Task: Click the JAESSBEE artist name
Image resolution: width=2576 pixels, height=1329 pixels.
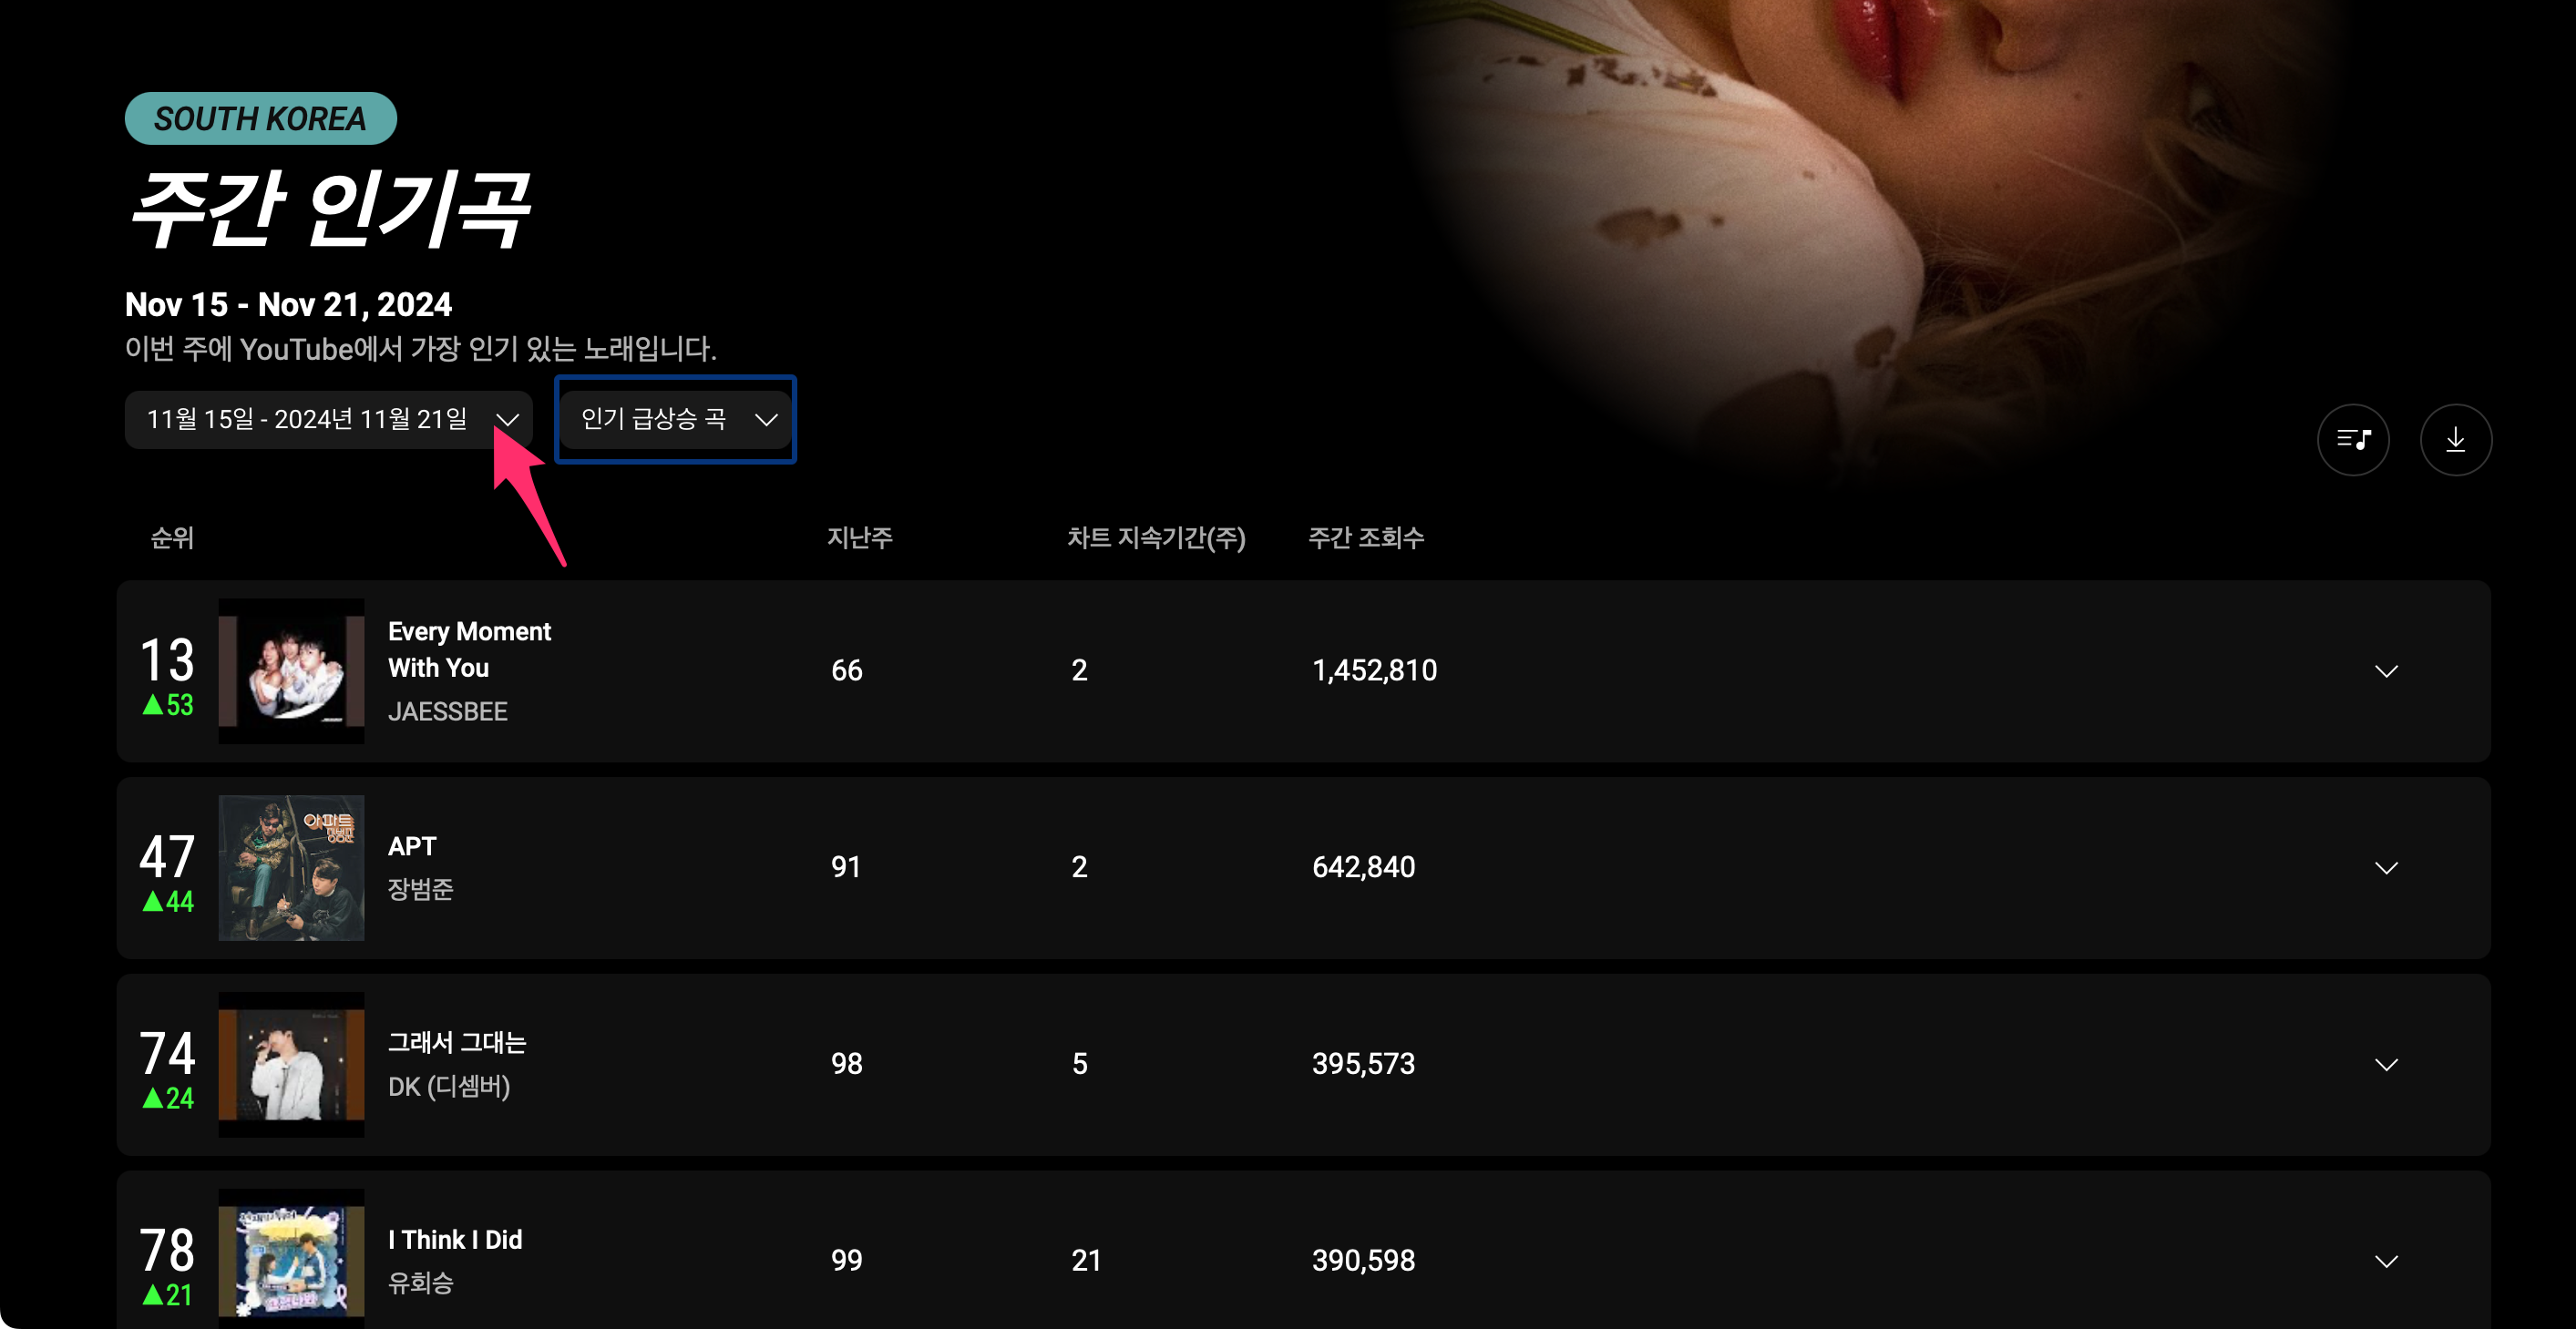Action: click(448, 711)
